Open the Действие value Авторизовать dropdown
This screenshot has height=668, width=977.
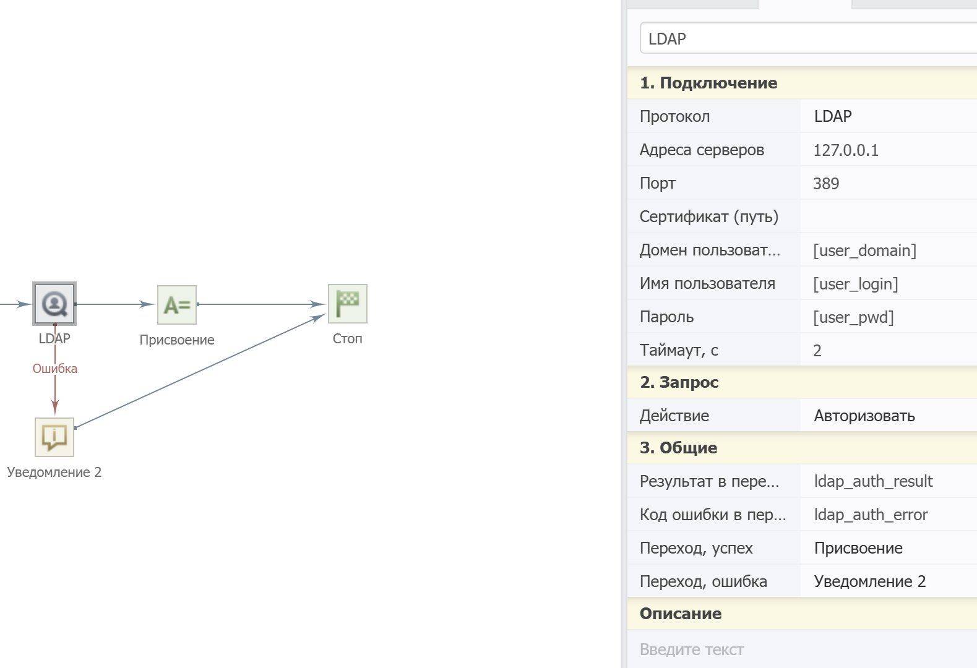click(x=889, y=416)
